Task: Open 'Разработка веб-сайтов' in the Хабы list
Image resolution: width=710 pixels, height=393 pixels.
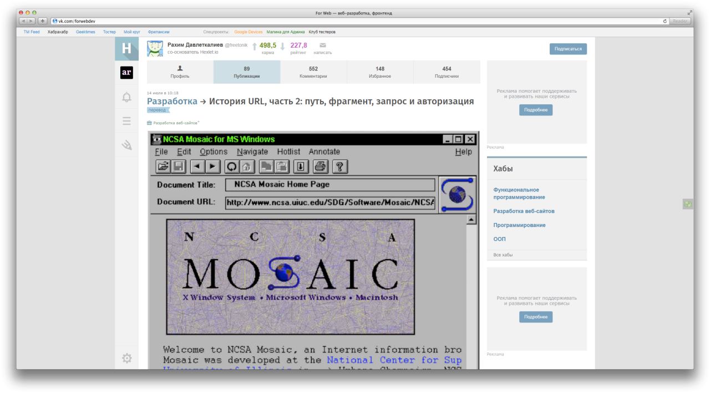Action: pos(524,211)
